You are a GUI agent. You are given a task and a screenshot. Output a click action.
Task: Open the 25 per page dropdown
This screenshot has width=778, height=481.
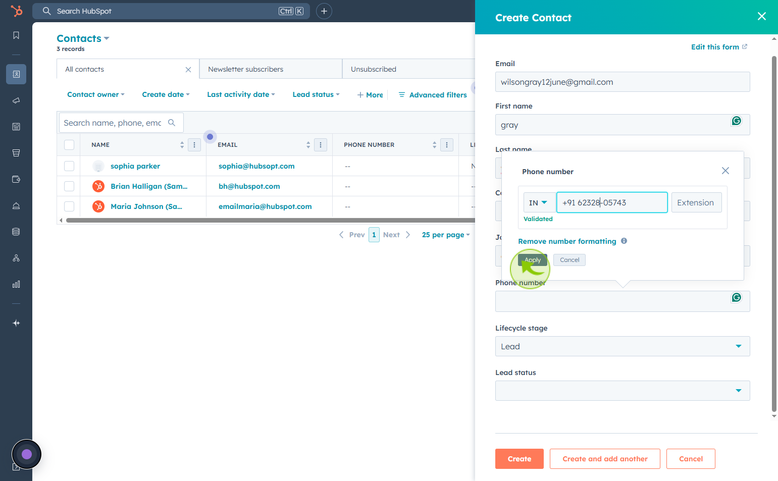pos(446,235)
